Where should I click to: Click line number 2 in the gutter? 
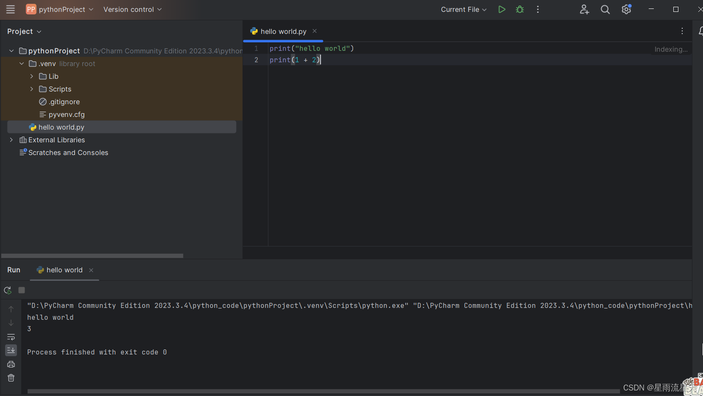[256, 60]
